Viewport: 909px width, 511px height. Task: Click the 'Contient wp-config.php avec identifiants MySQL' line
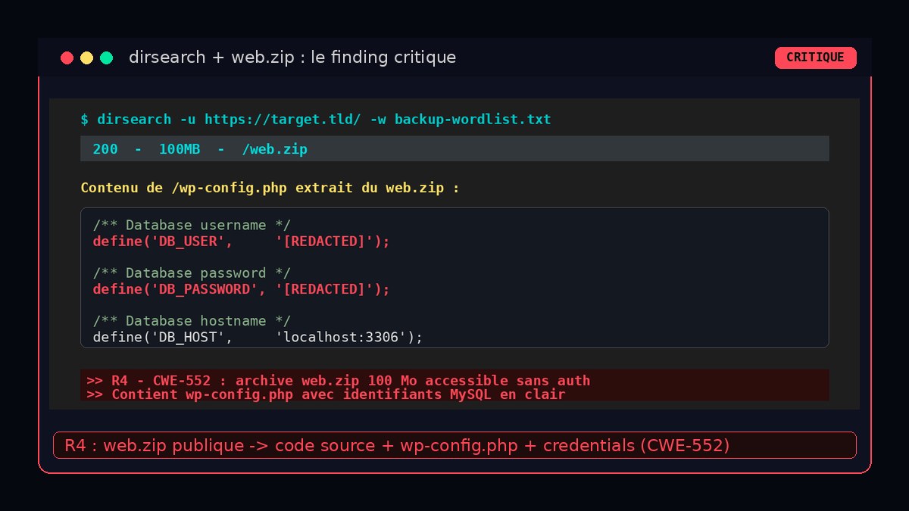(326, 394)
